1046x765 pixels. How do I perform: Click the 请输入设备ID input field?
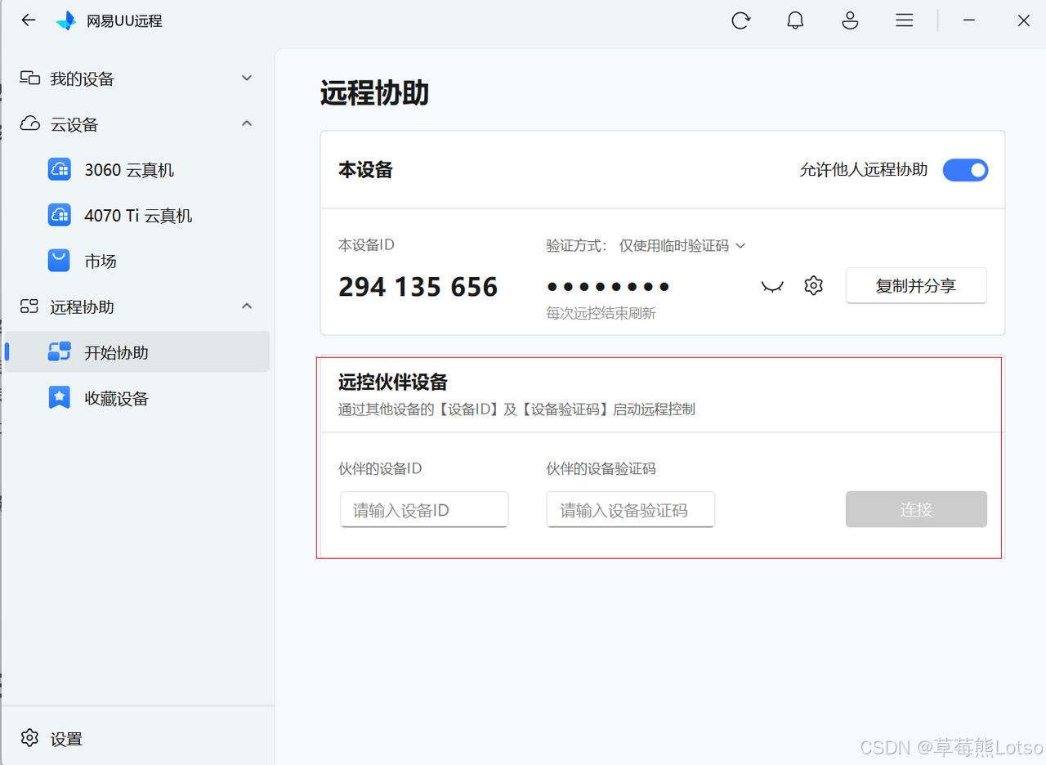424,510
